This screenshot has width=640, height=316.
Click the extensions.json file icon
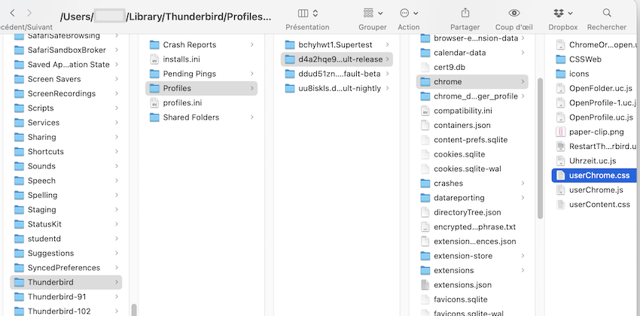[425, 284]
